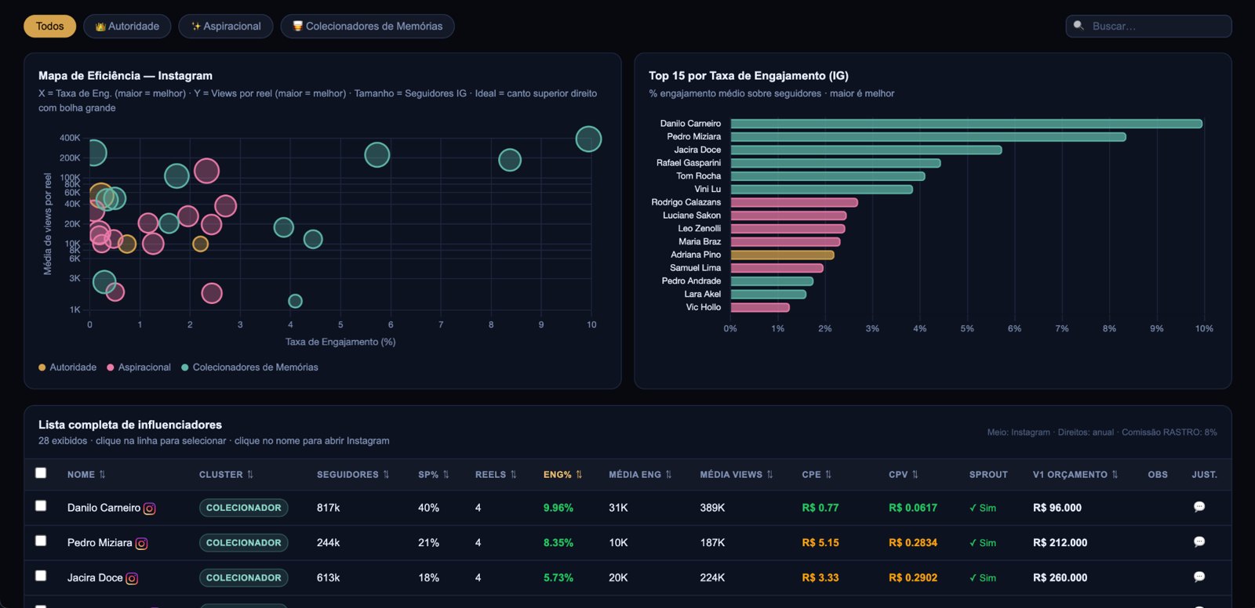
Task: Click the 817k followers cell
Action: [328, 508]
